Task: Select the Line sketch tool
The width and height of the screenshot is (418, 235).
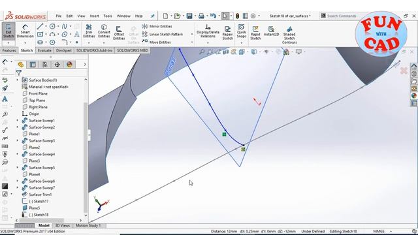Action: (x=40, y=26)
